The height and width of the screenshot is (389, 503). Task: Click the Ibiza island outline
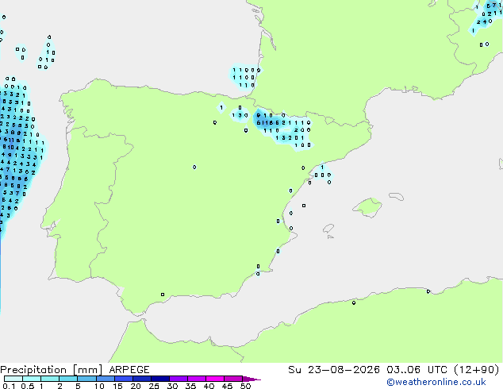(x=328, y=229)
